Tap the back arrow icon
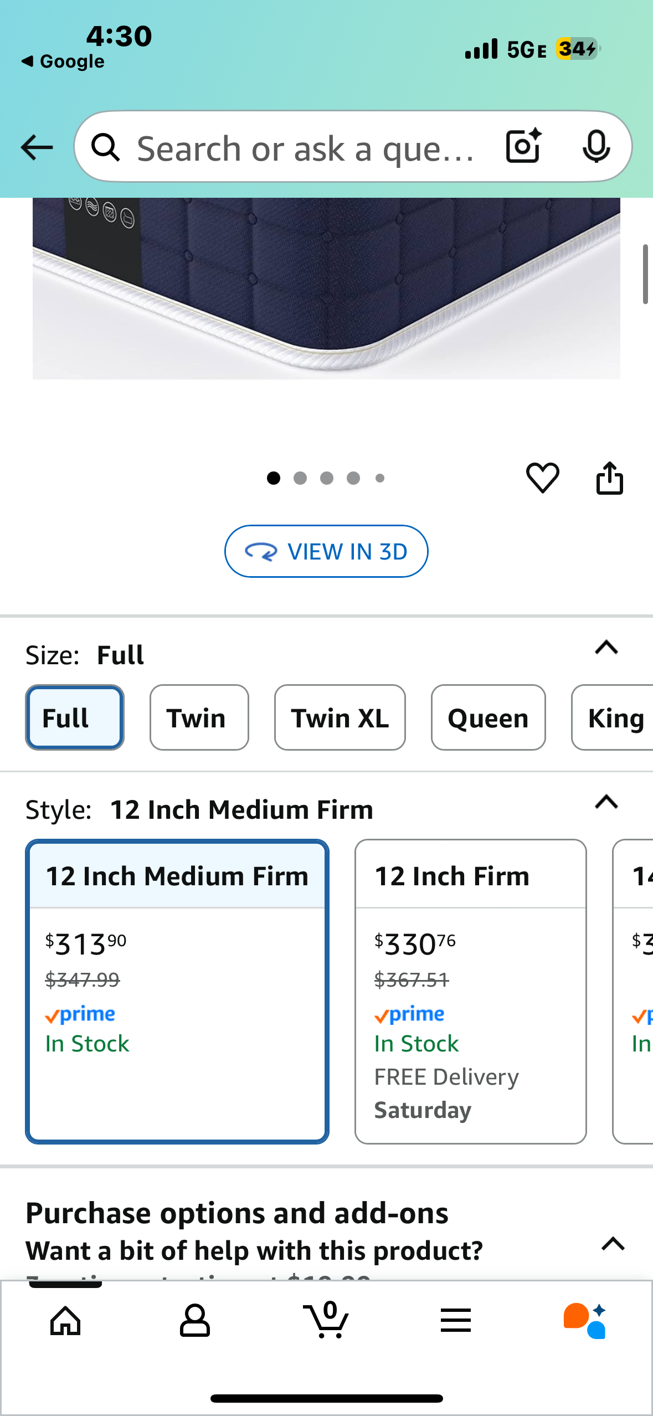 click(37, 147)
